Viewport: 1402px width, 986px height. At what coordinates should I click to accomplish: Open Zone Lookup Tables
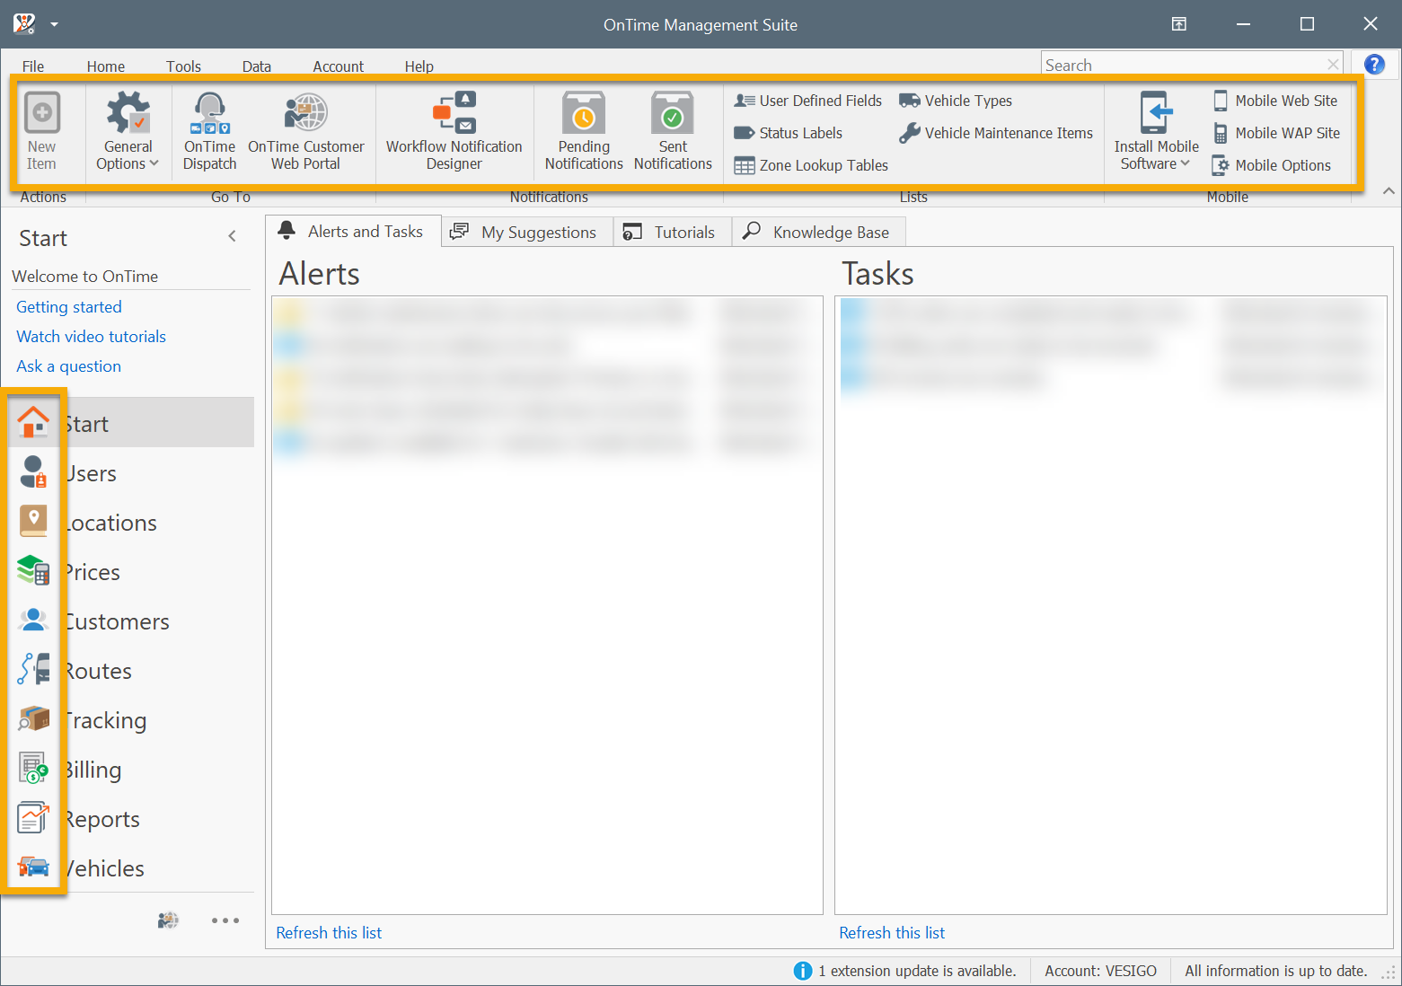[x=811, y=165]
